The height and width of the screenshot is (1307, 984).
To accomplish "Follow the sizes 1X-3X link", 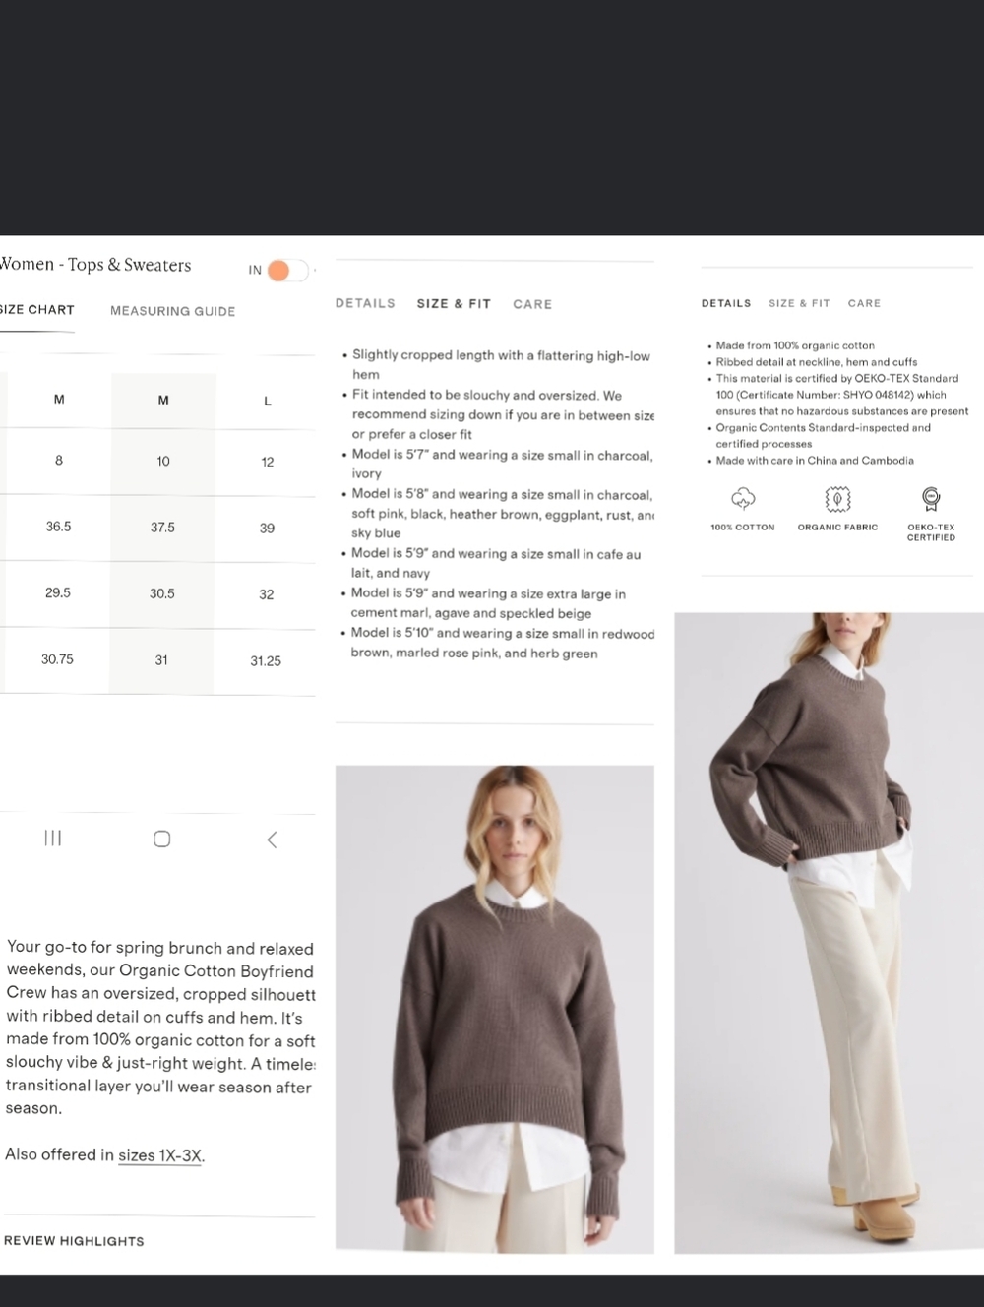I will 160,1155.
